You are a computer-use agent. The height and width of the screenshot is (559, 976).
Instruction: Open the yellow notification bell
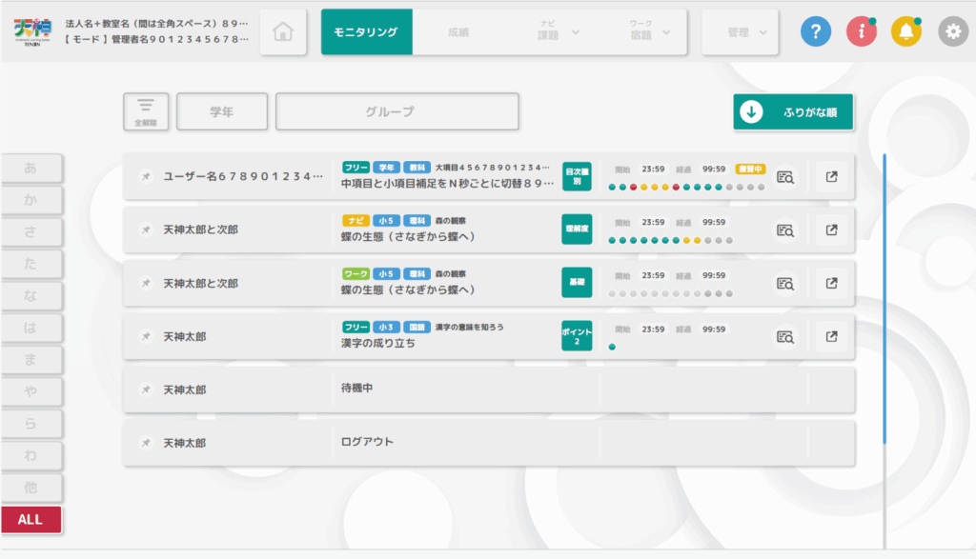[x=906, y=32]
